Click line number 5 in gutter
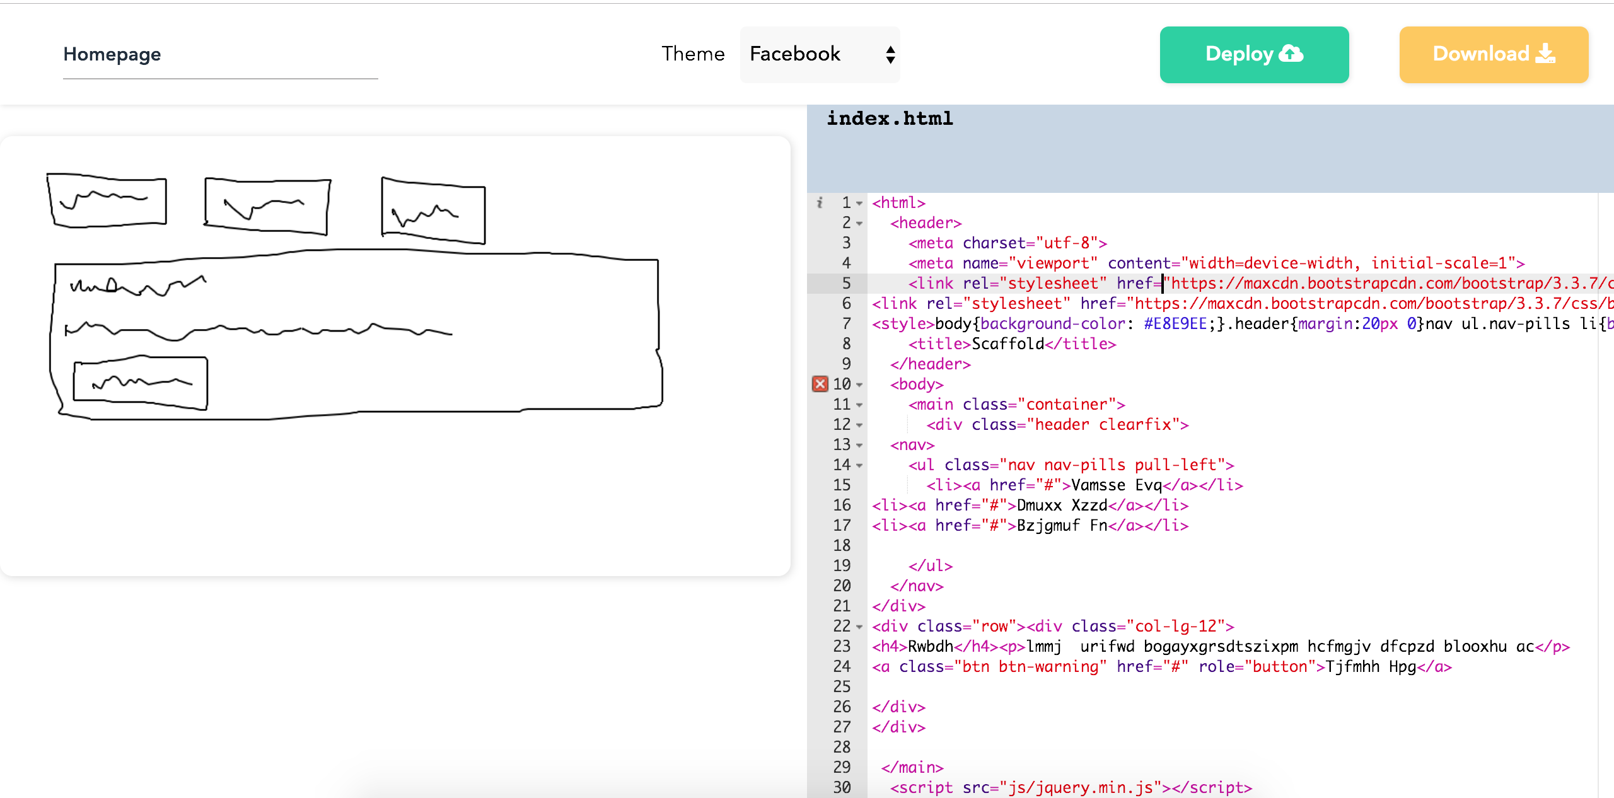The height and width of the screenshot is (798, 1614). click(845, 283)
